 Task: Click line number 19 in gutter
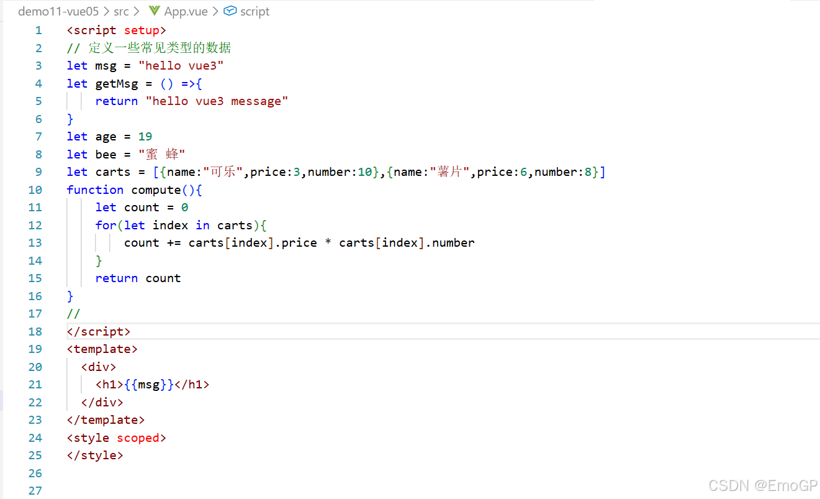[x=35, y=349]
